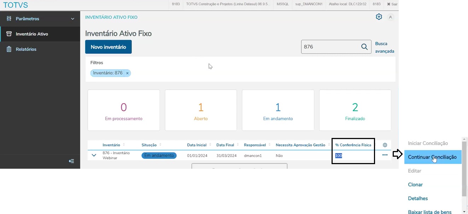Click the dmancon1 responsible cell
Viewport: 468px width, 214px height.
(253, 156)
